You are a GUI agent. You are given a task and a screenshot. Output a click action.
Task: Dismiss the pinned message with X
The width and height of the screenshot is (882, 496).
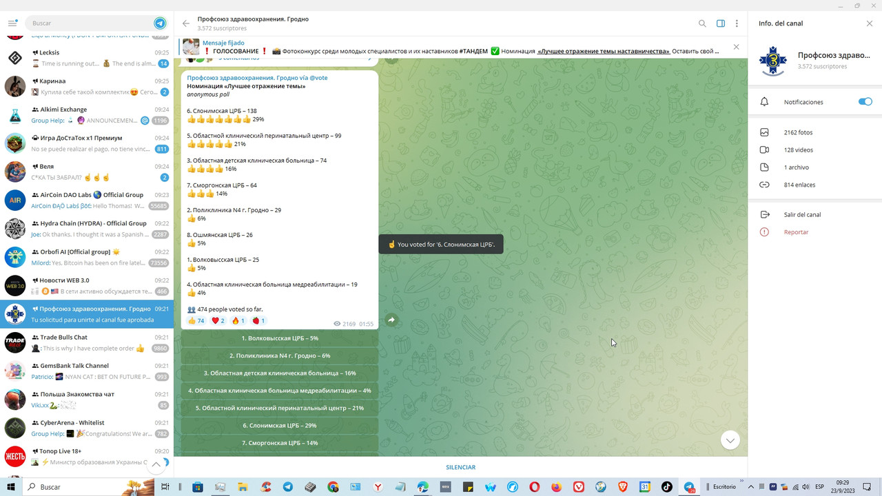click(x=736, y=47)
